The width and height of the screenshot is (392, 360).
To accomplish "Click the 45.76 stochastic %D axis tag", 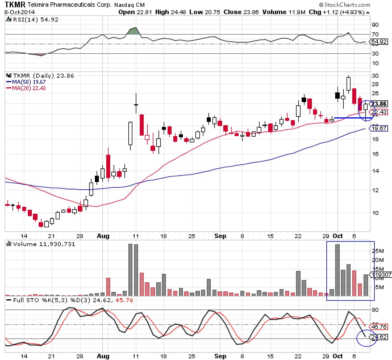I will point(379,327).
